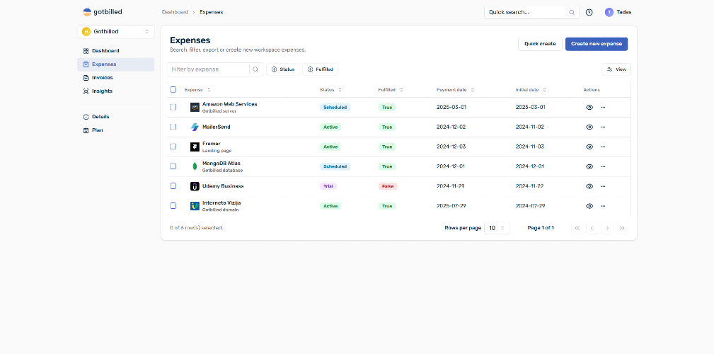Click the Interneto Vizija logo icon
The image size is (714, 354).
click(x=195, y=206)
